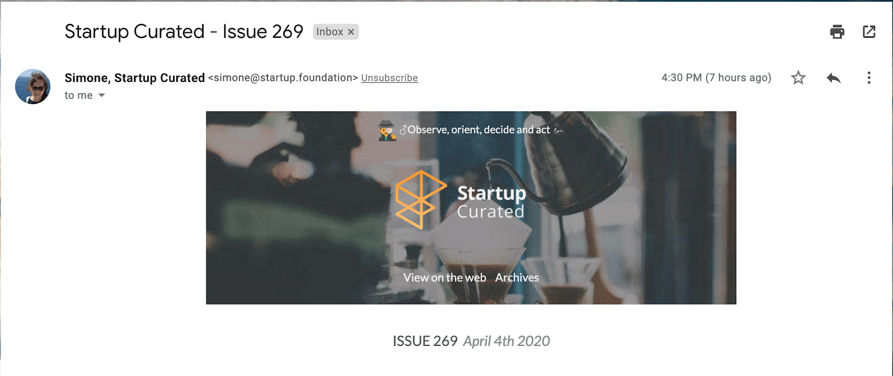893x376 pixels.
Task: Open the three-dot More options menu
Action: click(868, 78)
